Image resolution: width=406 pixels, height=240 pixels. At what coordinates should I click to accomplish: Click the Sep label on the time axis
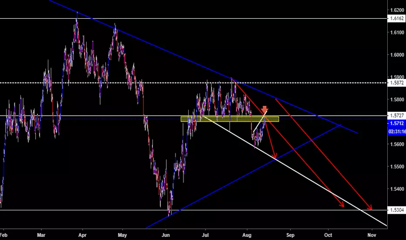click(290, 235)
